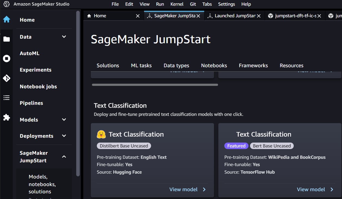The height and width of the screenshot is (199, 342).
Task: Open the Git menu
Action: pyautogui.click(x=193, y=4)
